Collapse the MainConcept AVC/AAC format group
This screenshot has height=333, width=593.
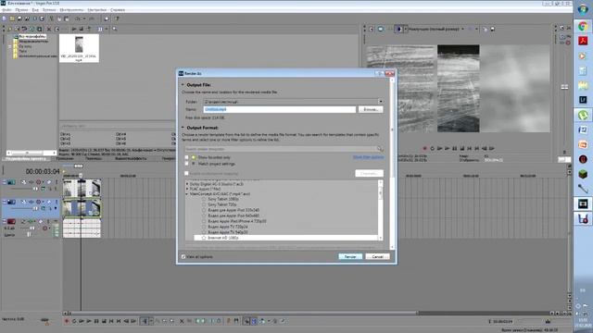[187, 194]
